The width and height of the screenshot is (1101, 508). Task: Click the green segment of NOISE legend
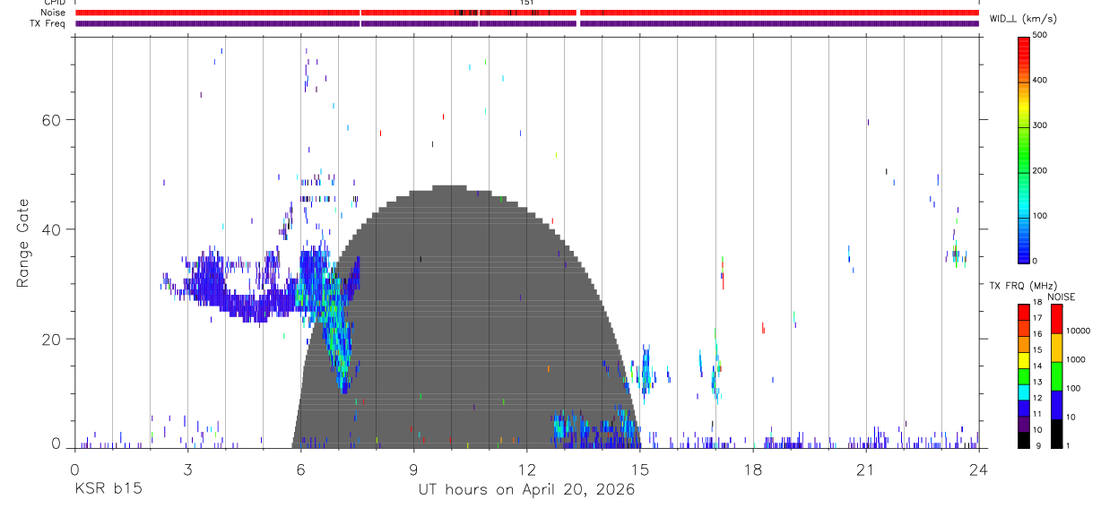(x=1056, y=376)
